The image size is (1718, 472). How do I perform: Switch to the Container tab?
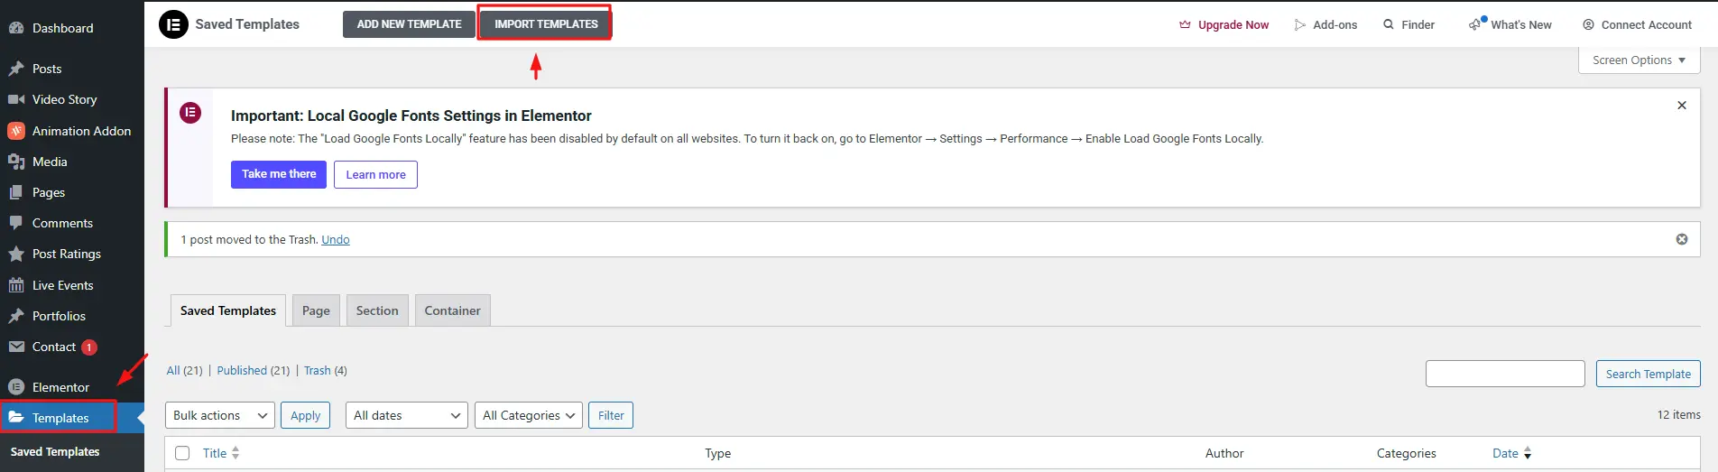point(452,310)
